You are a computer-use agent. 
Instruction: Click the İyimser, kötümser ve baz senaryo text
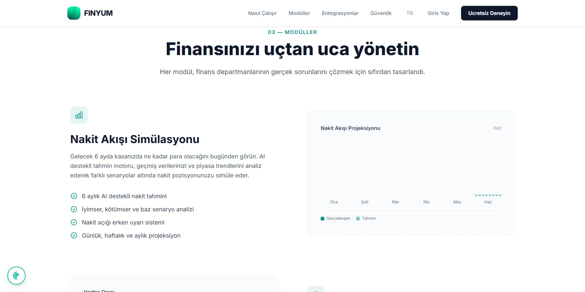(x=138, y=209)
